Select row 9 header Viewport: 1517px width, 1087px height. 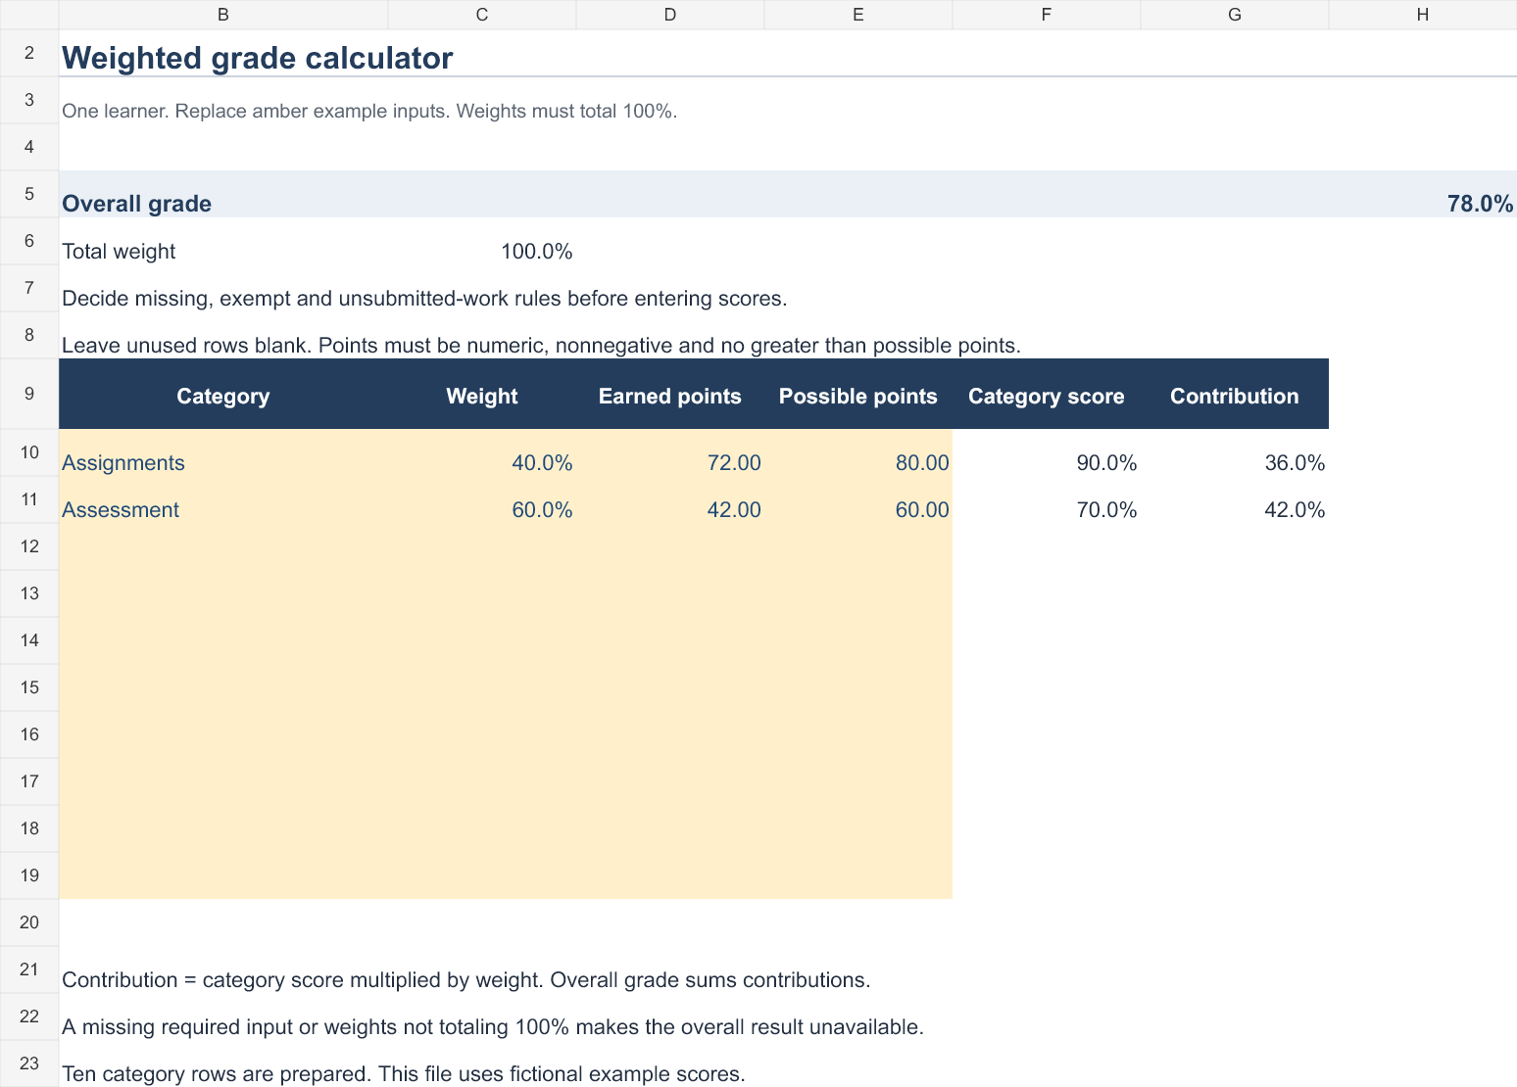[29, 394]
